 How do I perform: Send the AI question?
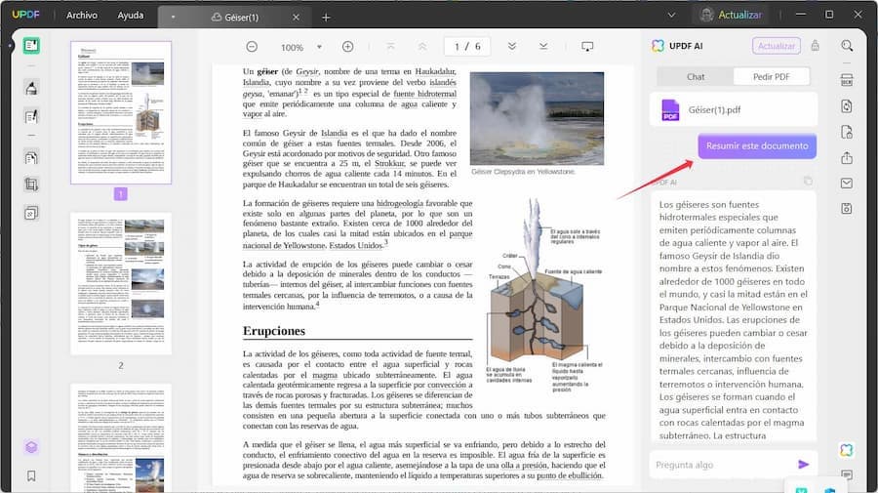(x=803, y=465)
